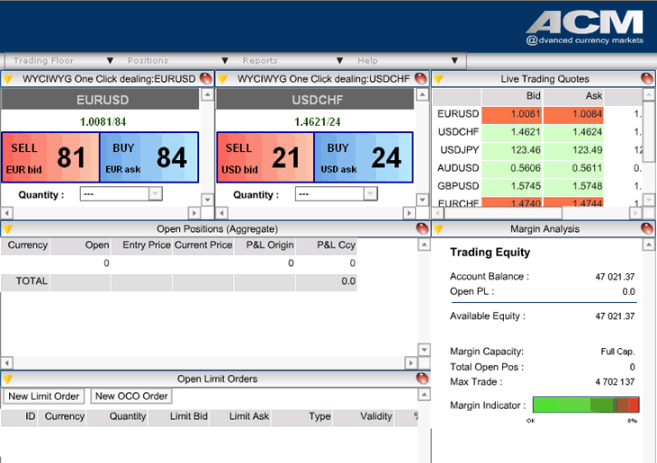Click the red ball icon on Margin Analysis panel
This screenshot has height=463, width=657.
click(x=647, y=228)
